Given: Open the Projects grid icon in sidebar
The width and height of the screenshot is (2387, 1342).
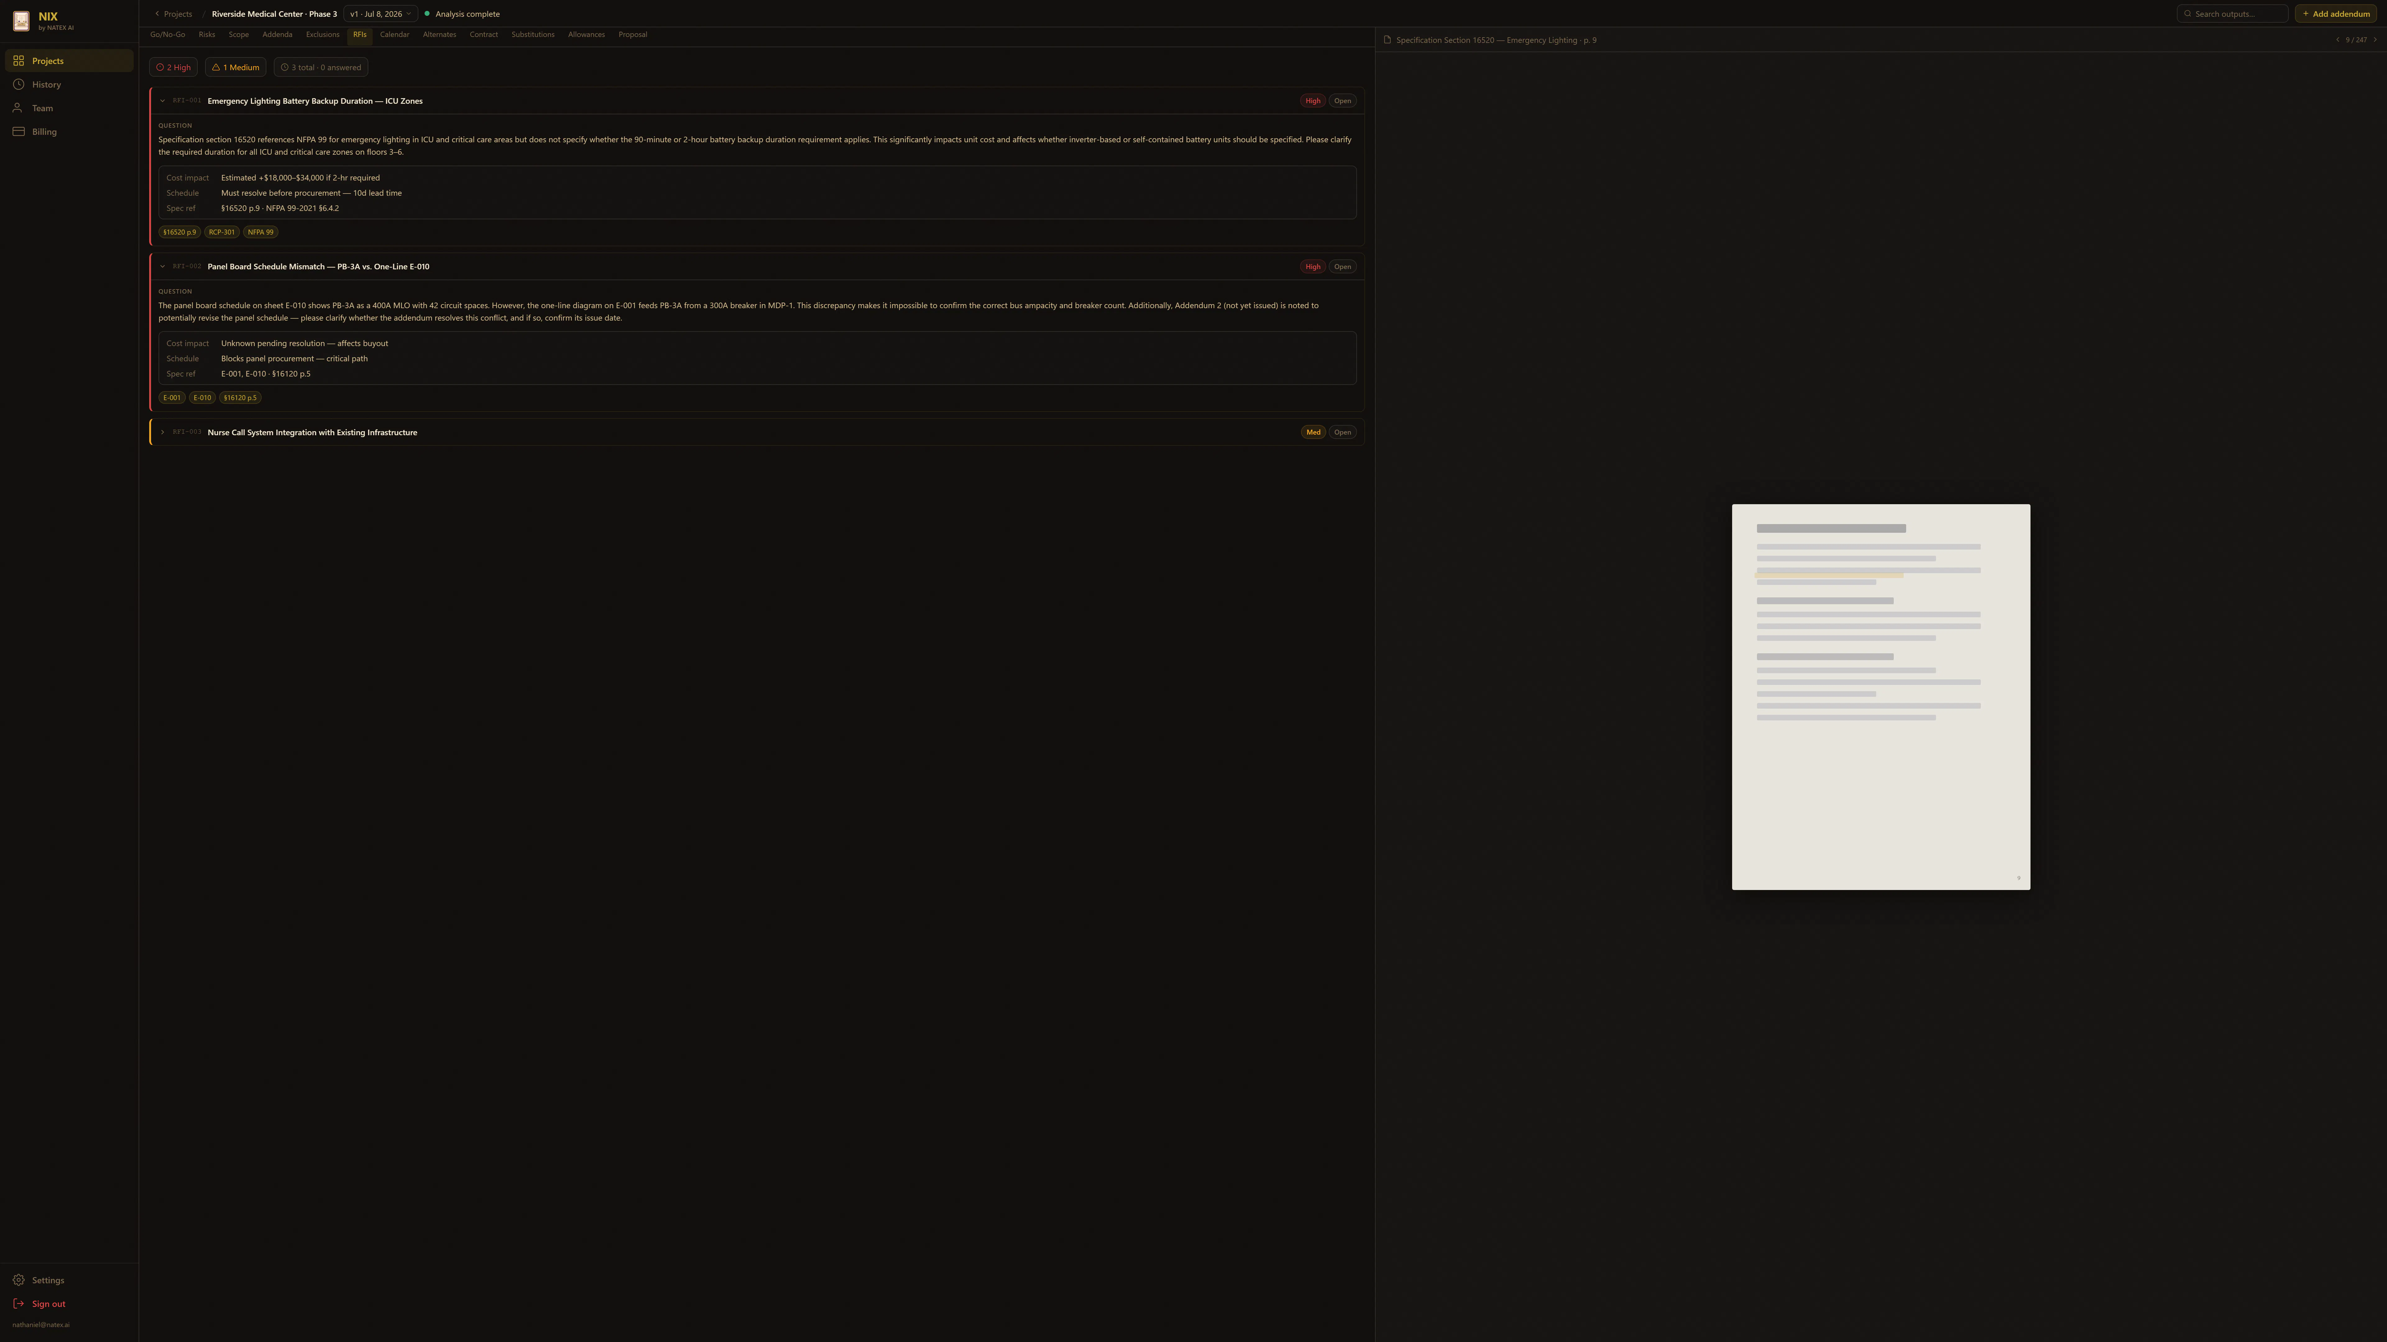Looking at the screenshot, I should [x=19, y=61].
